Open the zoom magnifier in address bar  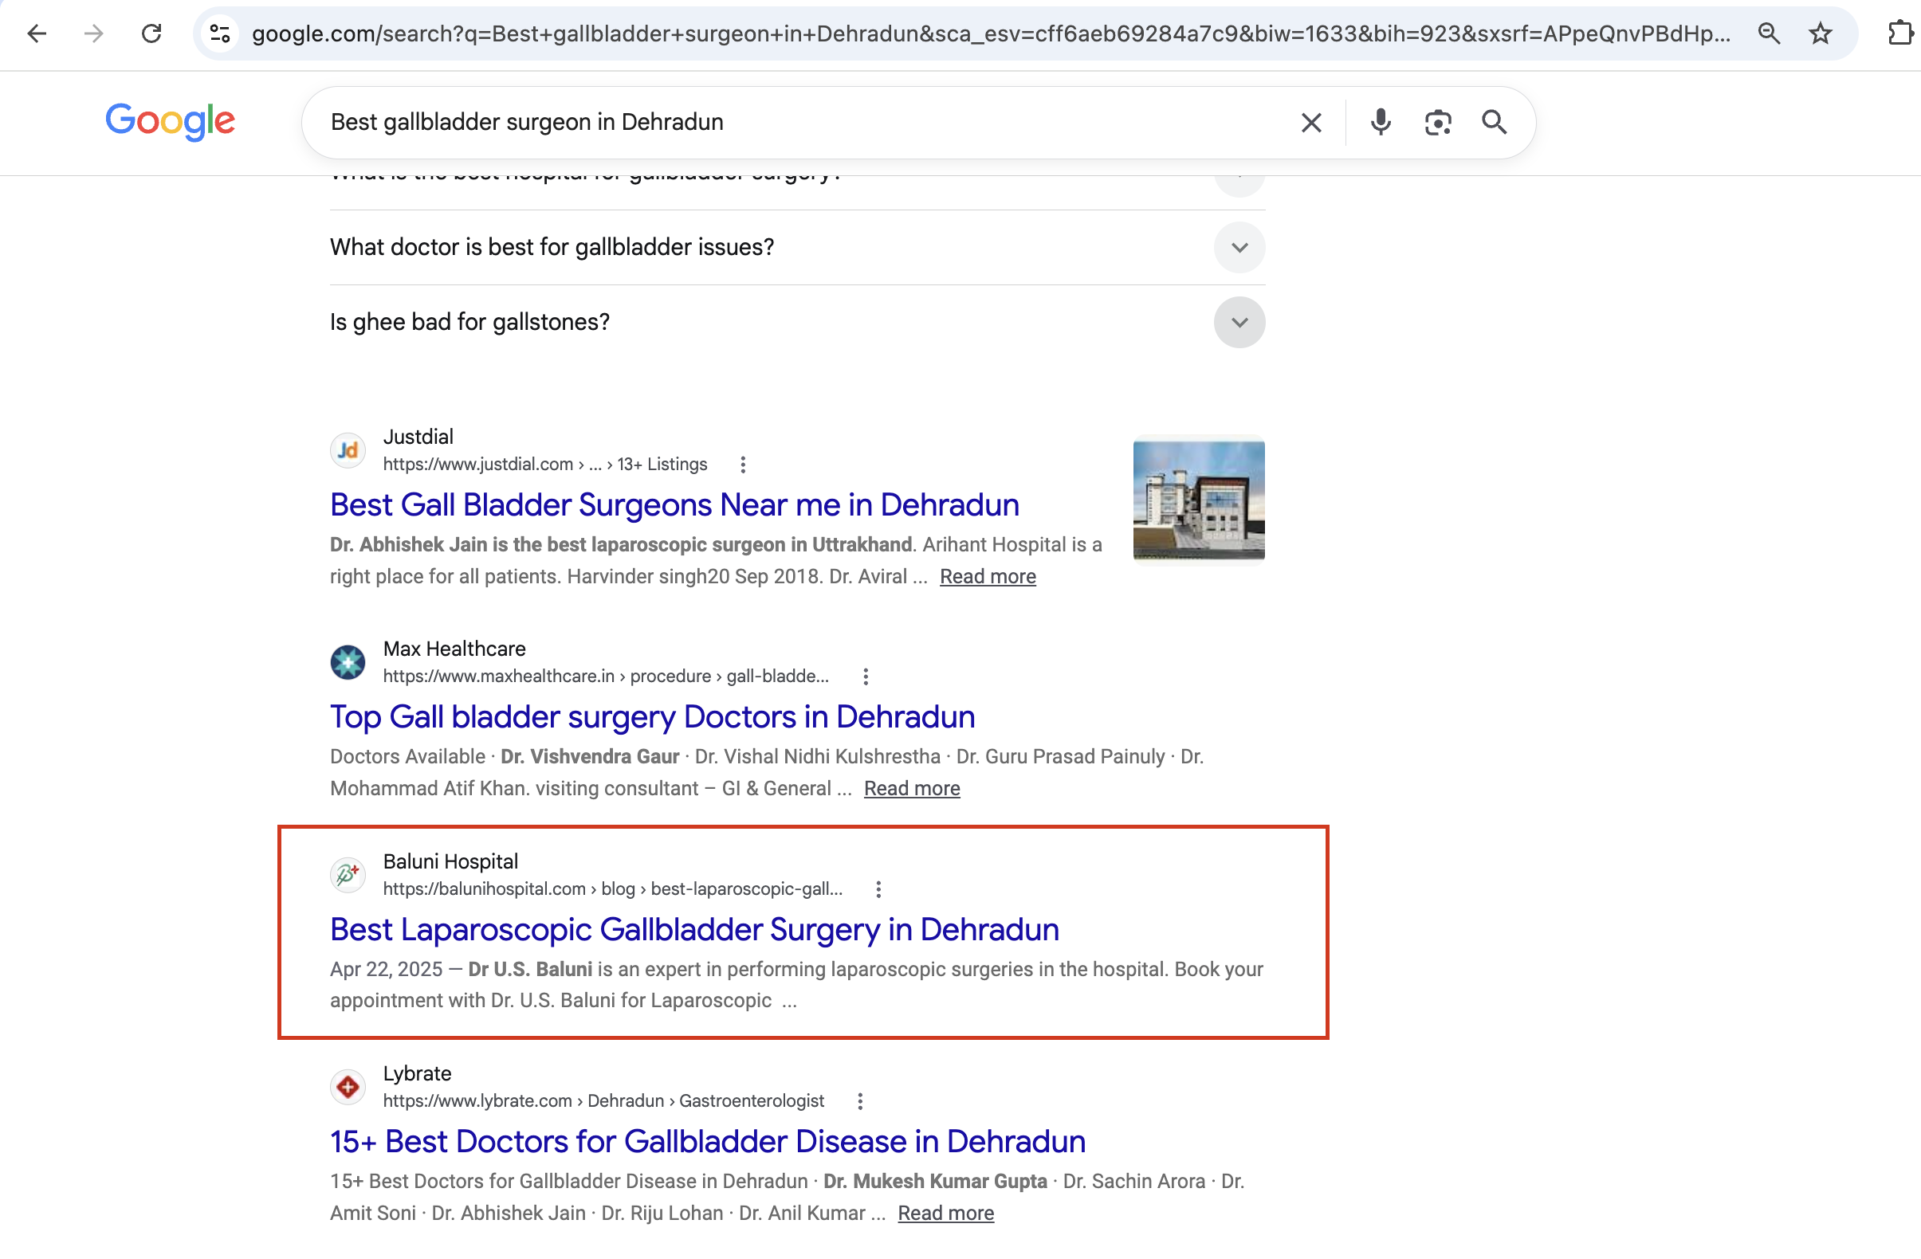coord(1769,33)
